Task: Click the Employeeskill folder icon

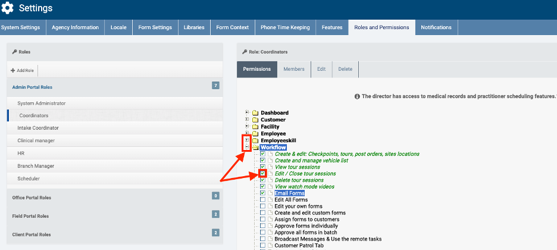Action: 255,140
